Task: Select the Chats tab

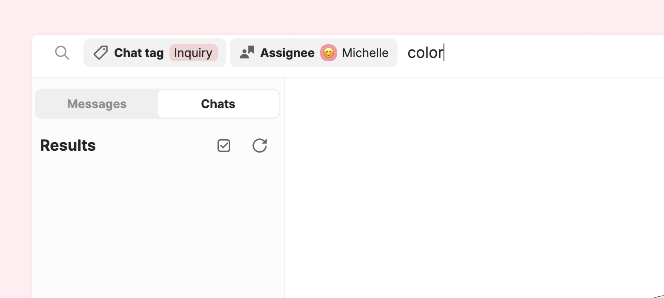Action: coord(218,104)
